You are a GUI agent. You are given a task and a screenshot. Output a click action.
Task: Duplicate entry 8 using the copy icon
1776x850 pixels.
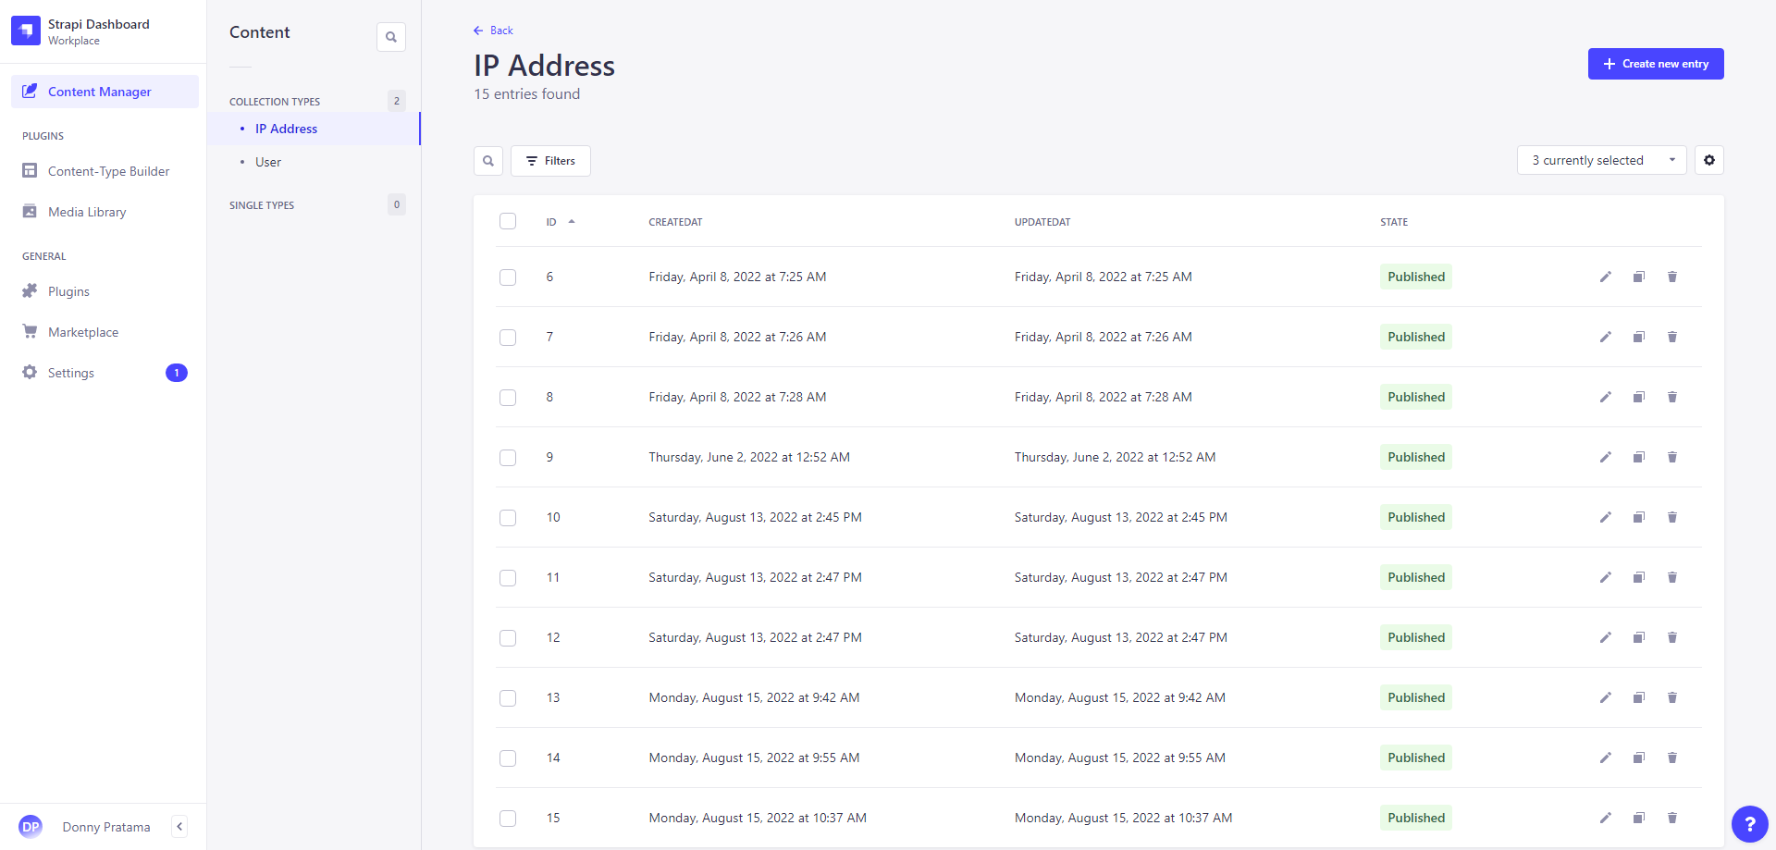(1638, 397)
